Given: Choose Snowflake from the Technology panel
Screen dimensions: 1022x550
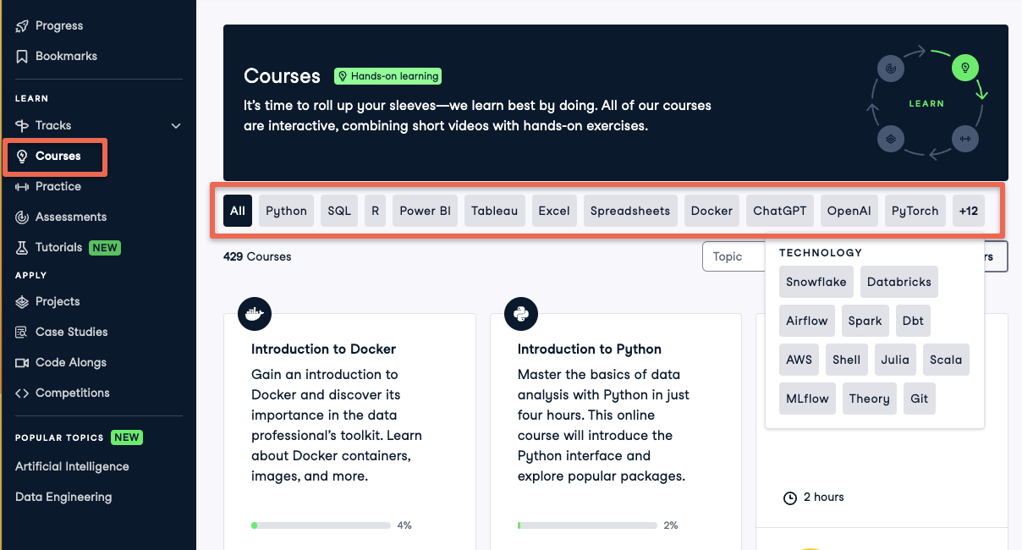Looking at the screenshot, I should (816, 281).
